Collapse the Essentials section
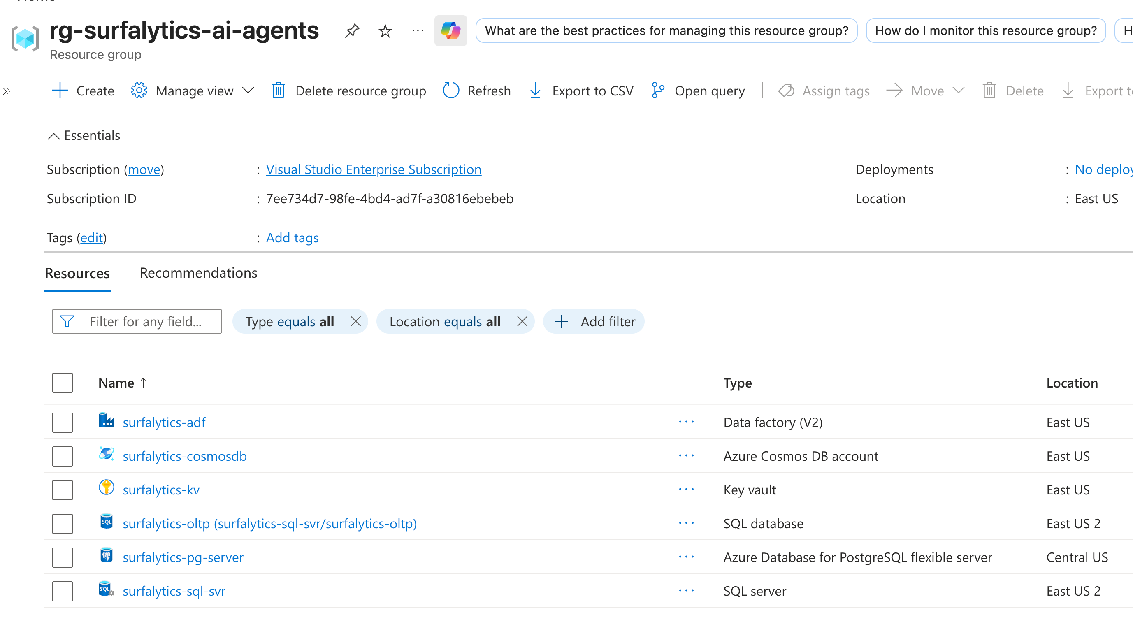The width and height of the screenshot is (1133, 636). pos(53,136)
